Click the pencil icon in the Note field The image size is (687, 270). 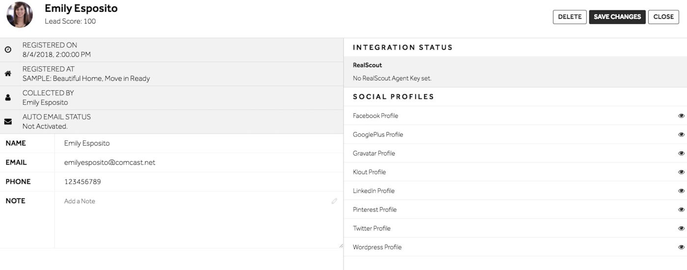[x=334, y=201]
